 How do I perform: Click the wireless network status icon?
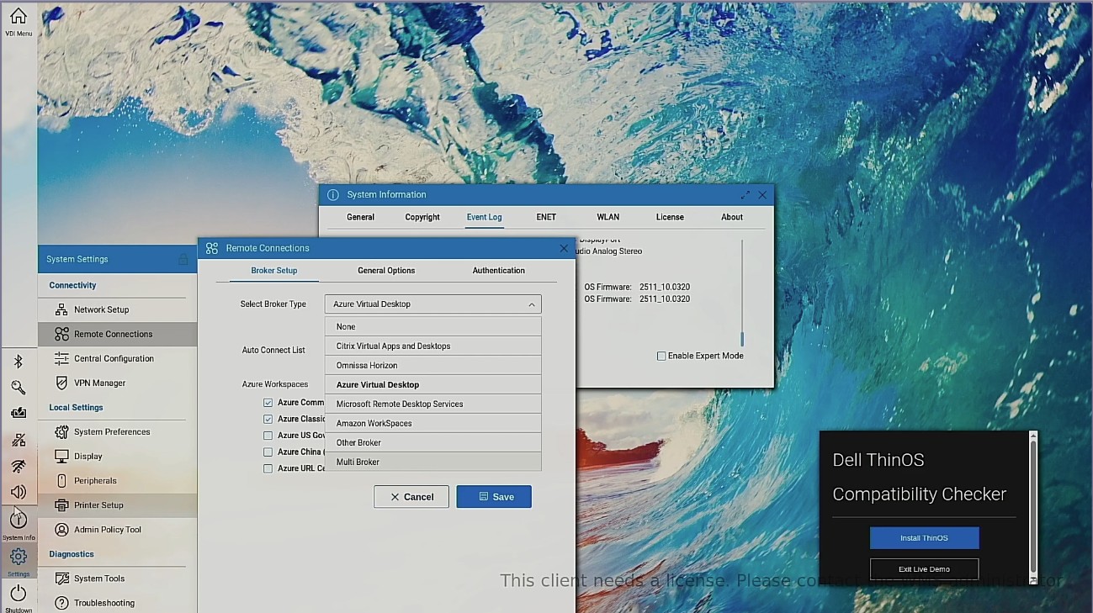[x=18, y=466]
